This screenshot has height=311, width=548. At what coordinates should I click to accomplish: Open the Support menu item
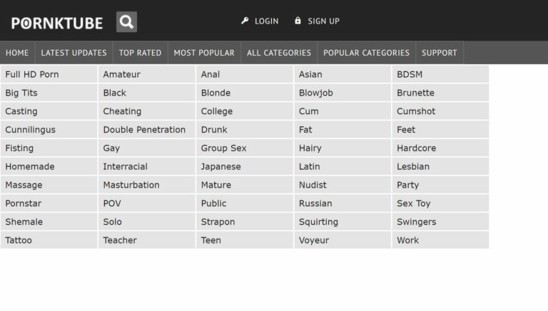coord(439,53)
